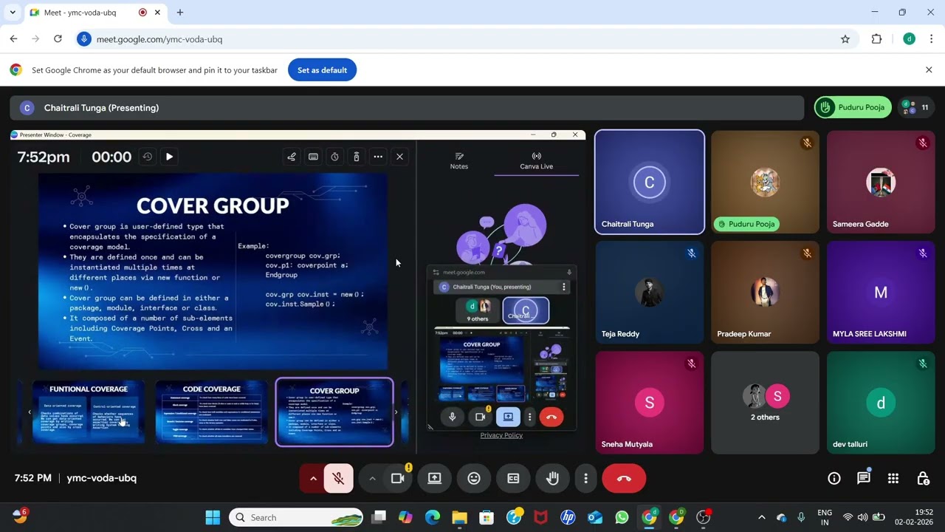This screenshot has height=532, width=945.
Task: Click Set as default button
Action: [322, 70]
